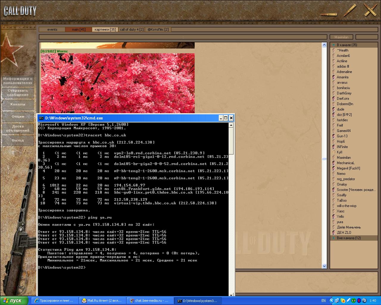Switch to the 'events' channel tab
Screen dimensions: 381x305
52,29
